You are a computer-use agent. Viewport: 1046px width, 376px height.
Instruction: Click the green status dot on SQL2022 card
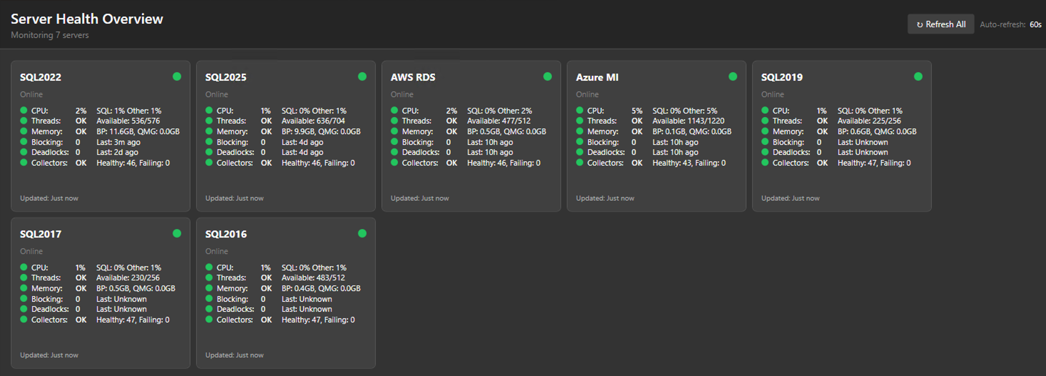click(177, 76)
